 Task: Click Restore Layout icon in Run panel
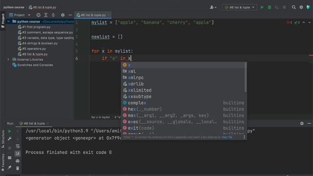(x=10, y=157)
